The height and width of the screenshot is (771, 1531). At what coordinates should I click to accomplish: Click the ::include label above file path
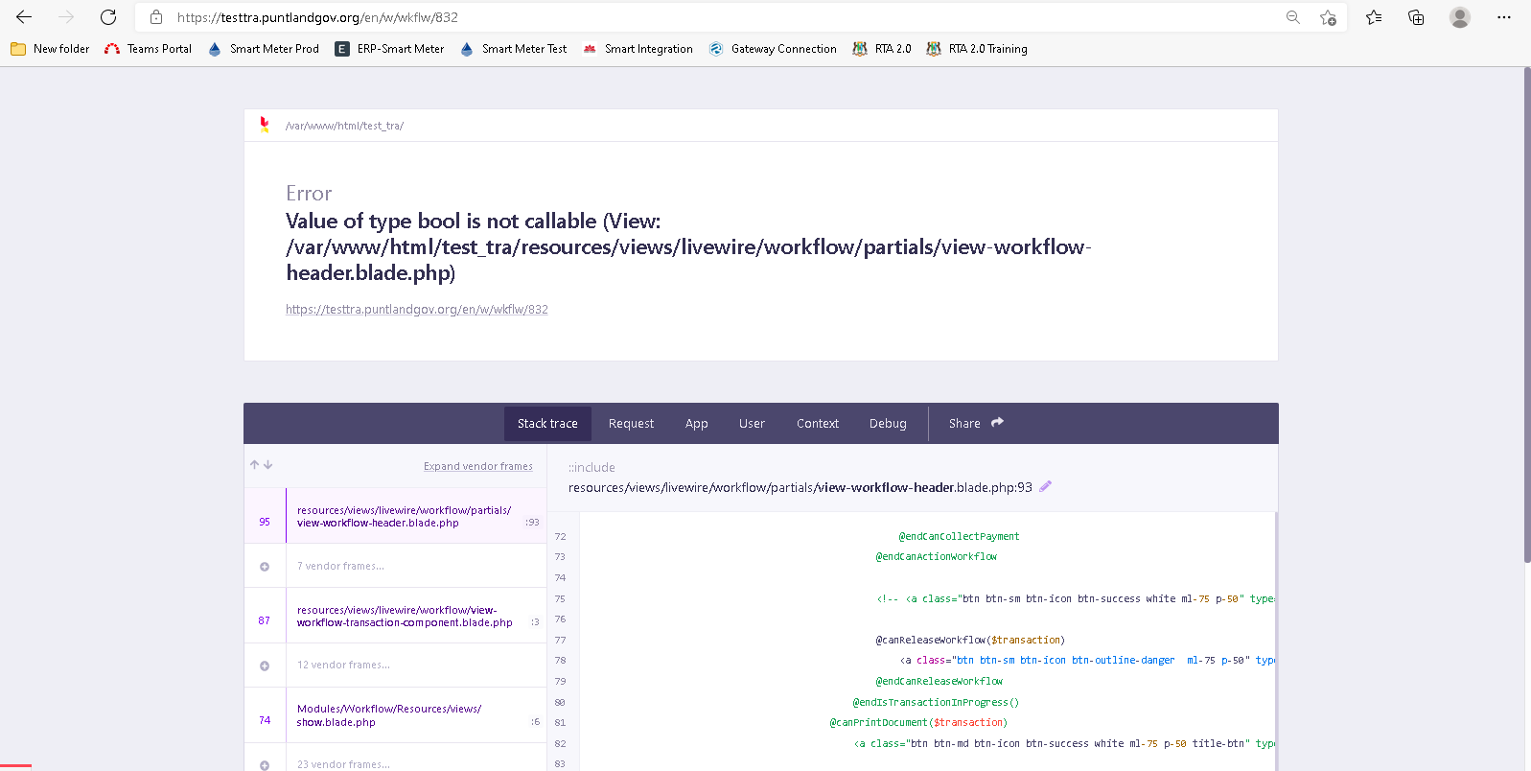592,467
